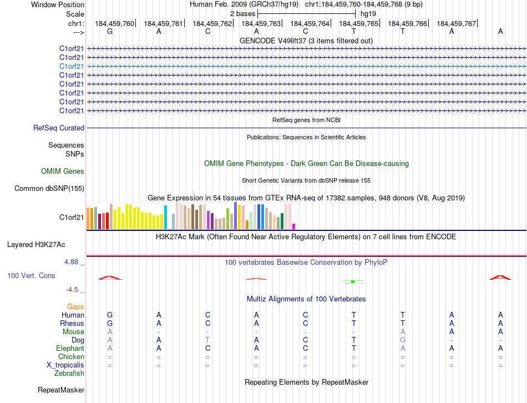Select the Rhesus species row label
Viewport: 527px width, 403px height.
(72, 324)
